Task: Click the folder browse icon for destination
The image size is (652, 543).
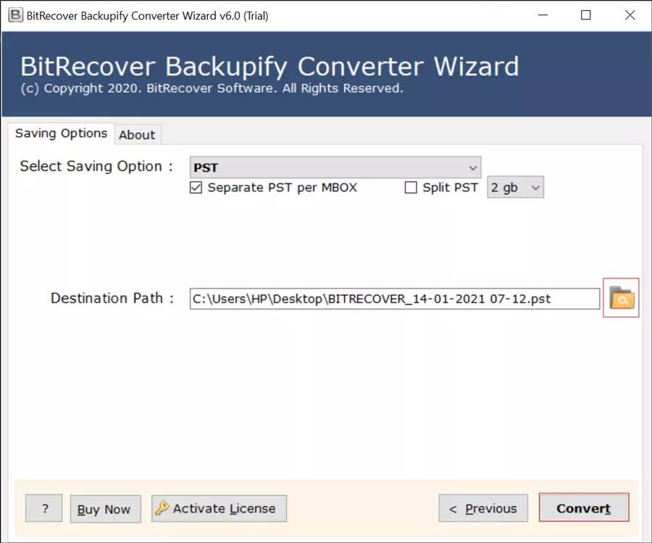Action: tap(621, 298)
